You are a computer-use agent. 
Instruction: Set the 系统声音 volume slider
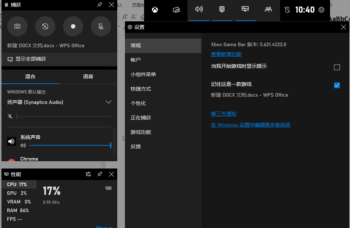click(70, 145)
